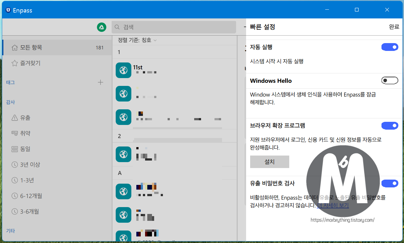The height and width of the screenshot is (243, 404).
Task: Open 모든 항목 in the sidebar
Action: pyautogui.click(x=57, y=47)
